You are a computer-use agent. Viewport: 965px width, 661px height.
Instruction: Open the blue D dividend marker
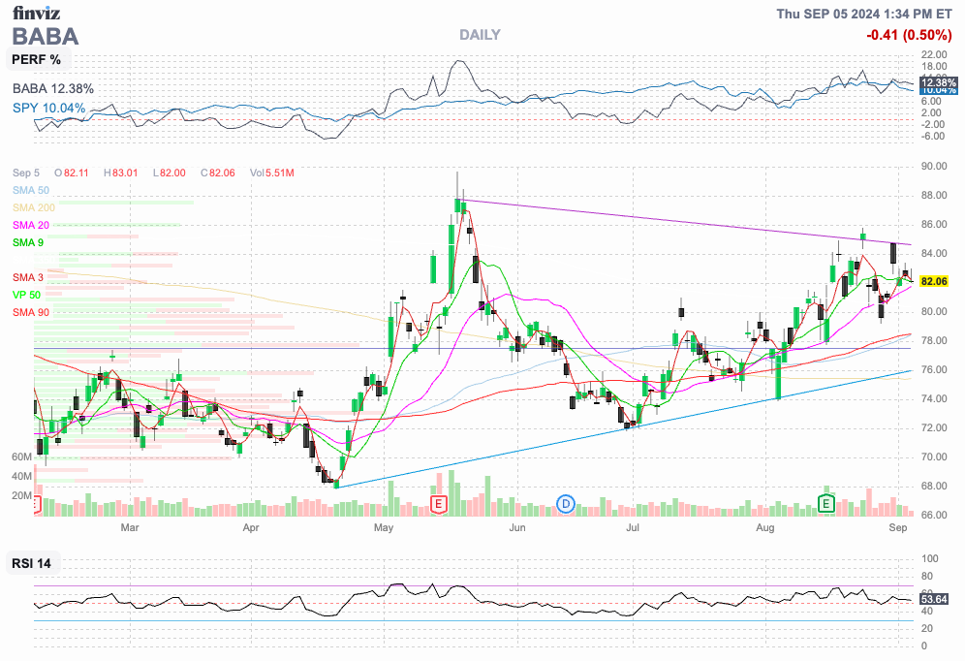pyautogui.click(x=566, y=505)
